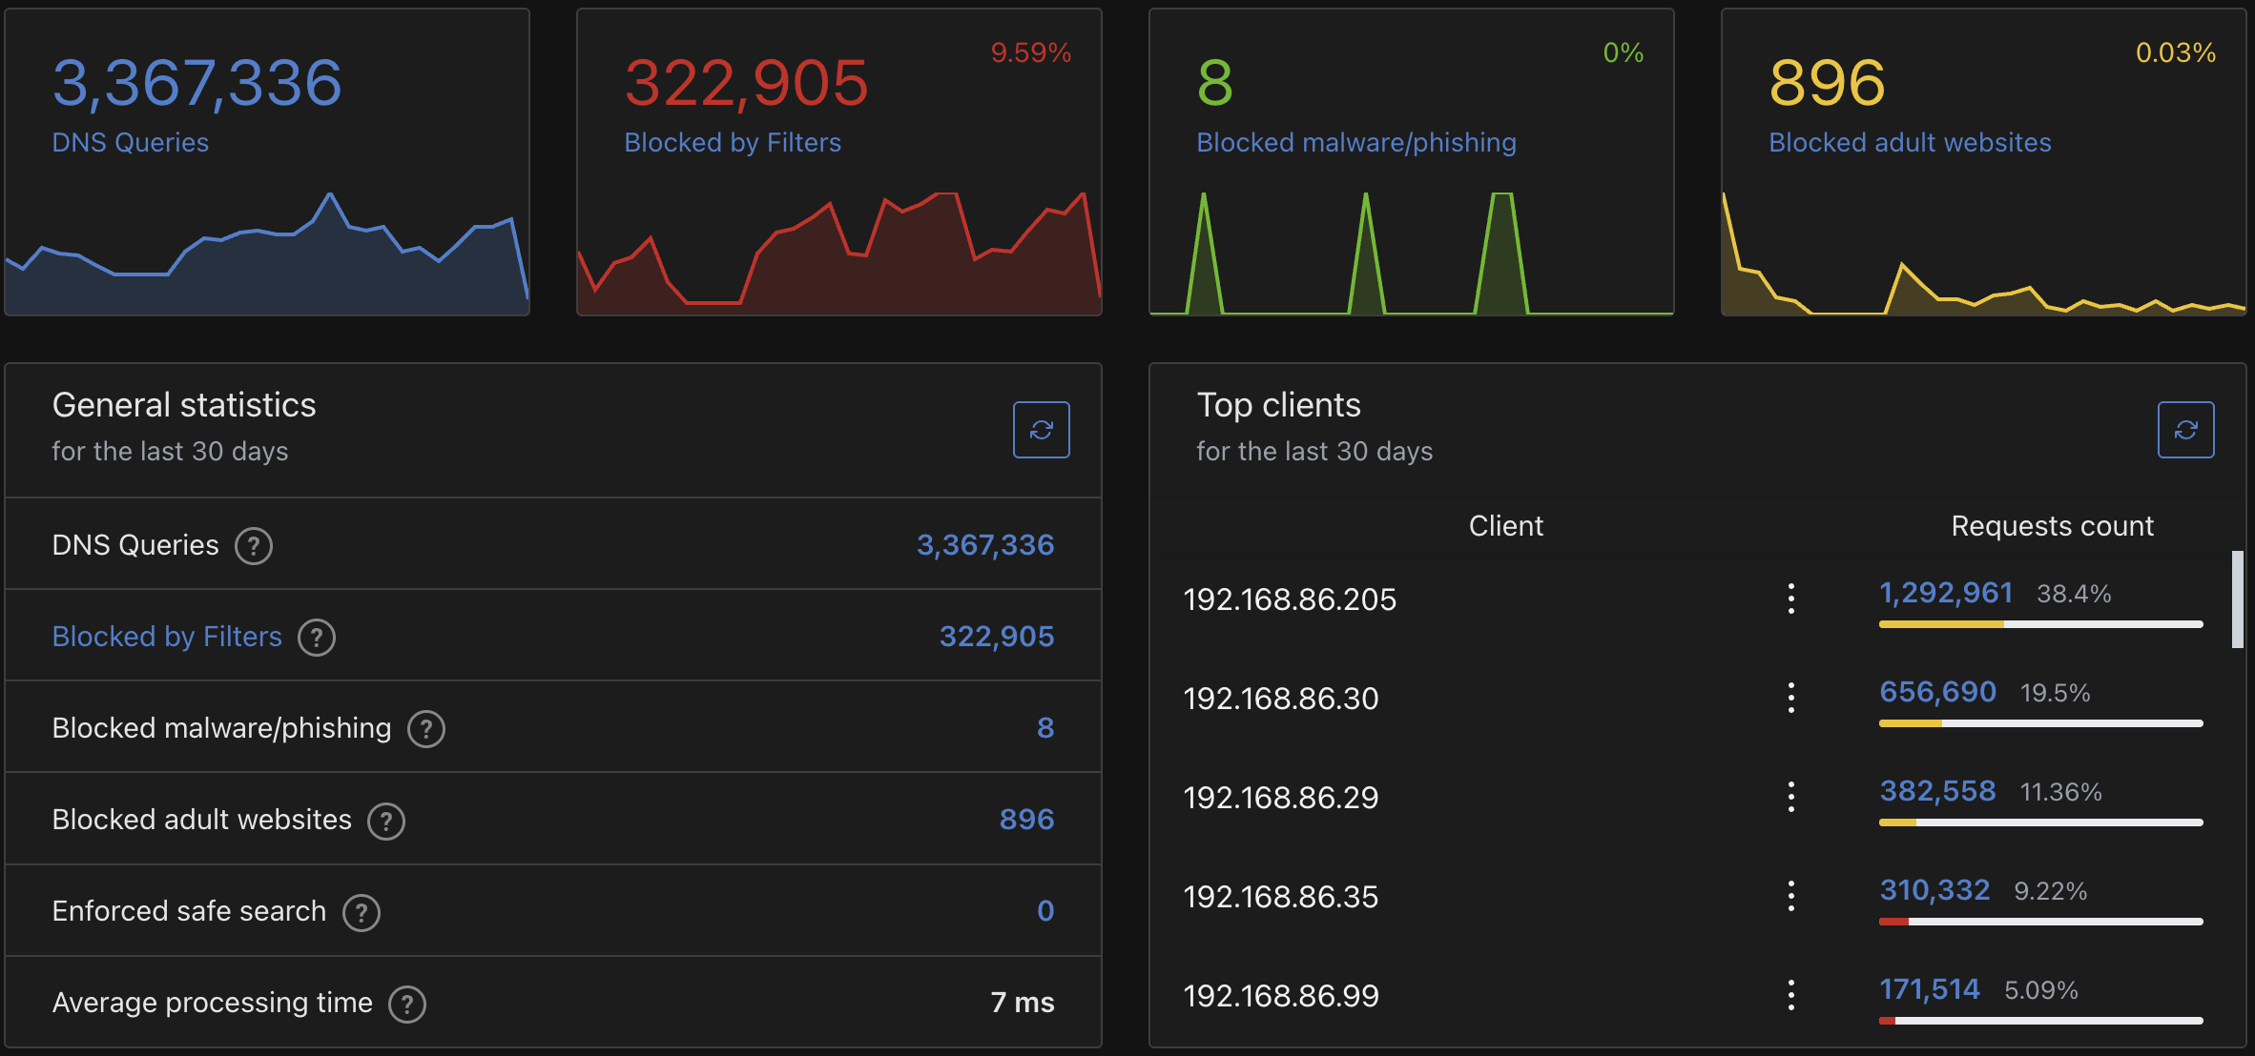Screen dimensions: 2255x1056
Task: Open options menu for client 192.168.86.205
Action: coord(1791,599)
